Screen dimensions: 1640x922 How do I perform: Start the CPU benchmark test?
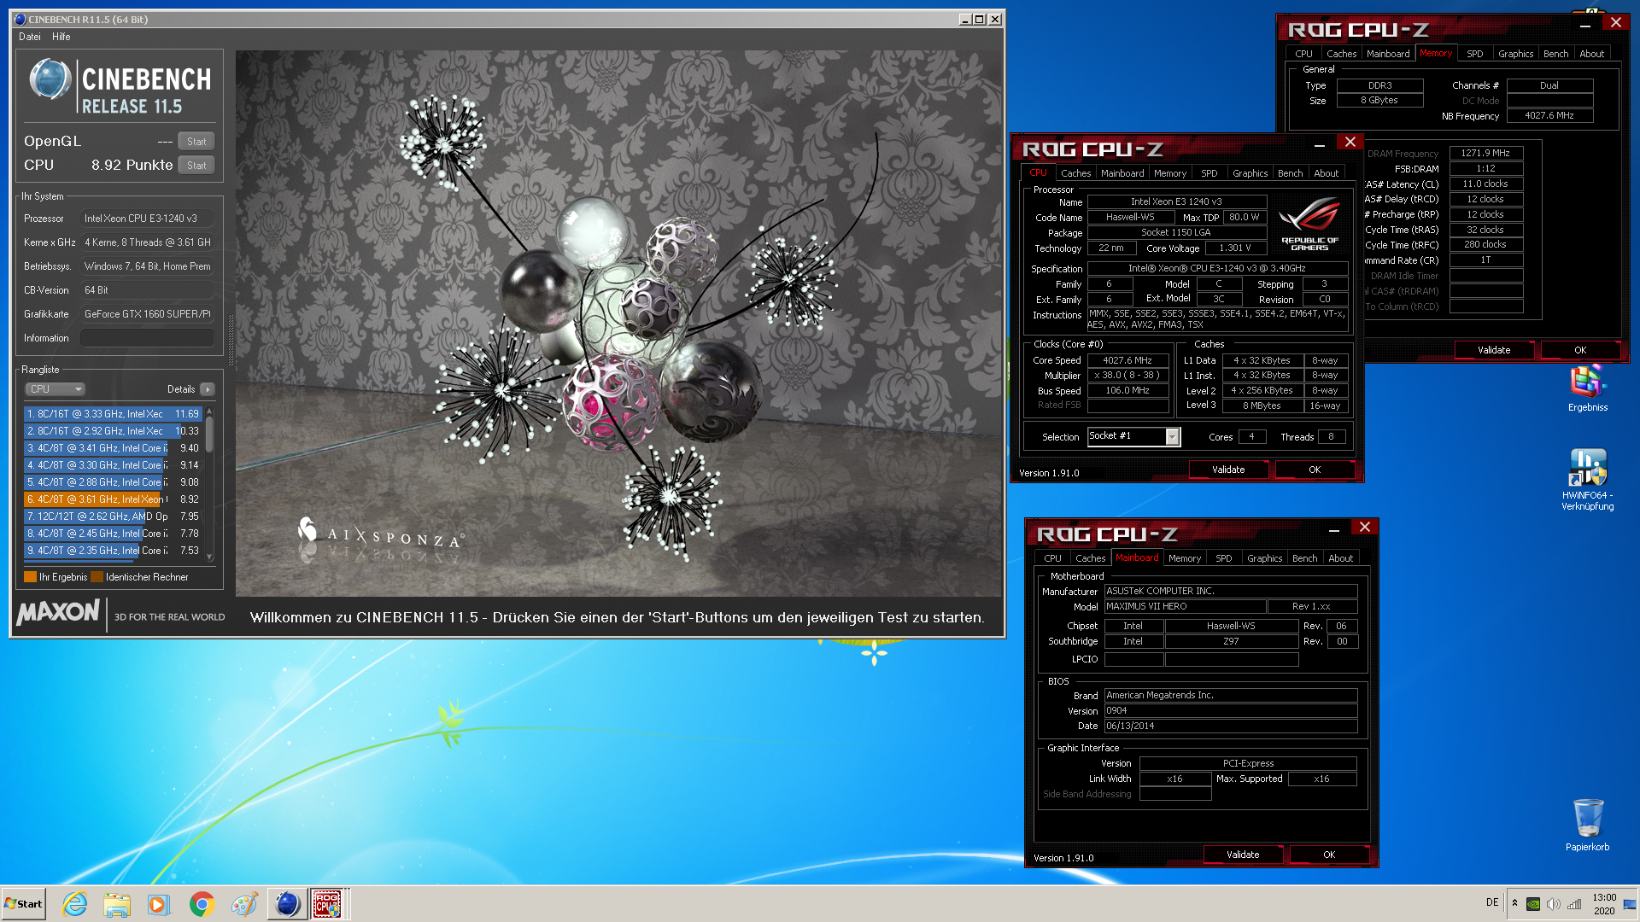point(196,166)
